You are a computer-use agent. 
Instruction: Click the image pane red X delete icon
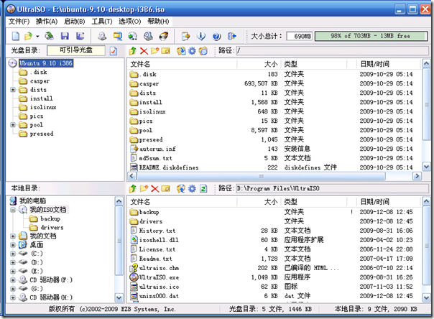tap(144, 50)
